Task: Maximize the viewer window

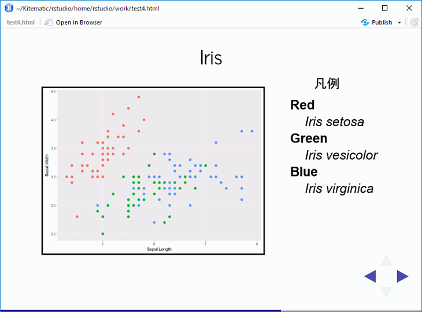Action: click(385, 8)
